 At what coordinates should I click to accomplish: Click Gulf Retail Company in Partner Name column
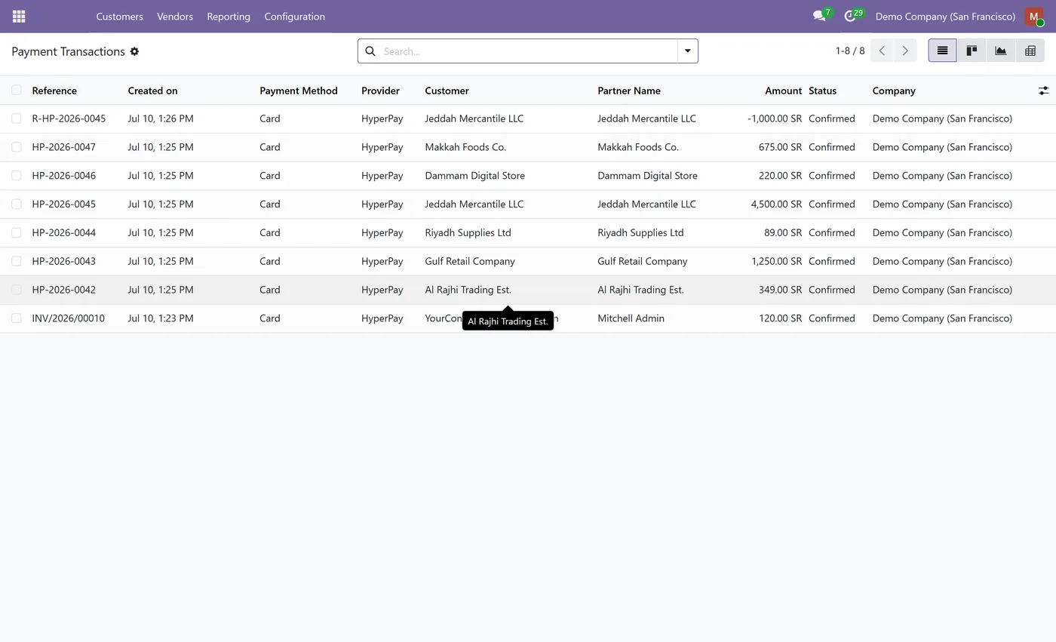coord(642,261)
